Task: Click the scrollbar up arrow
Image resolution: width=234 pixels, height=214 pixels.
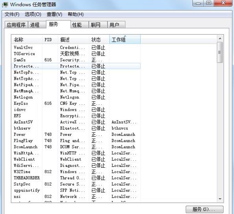Action: (x=220, y=38)
